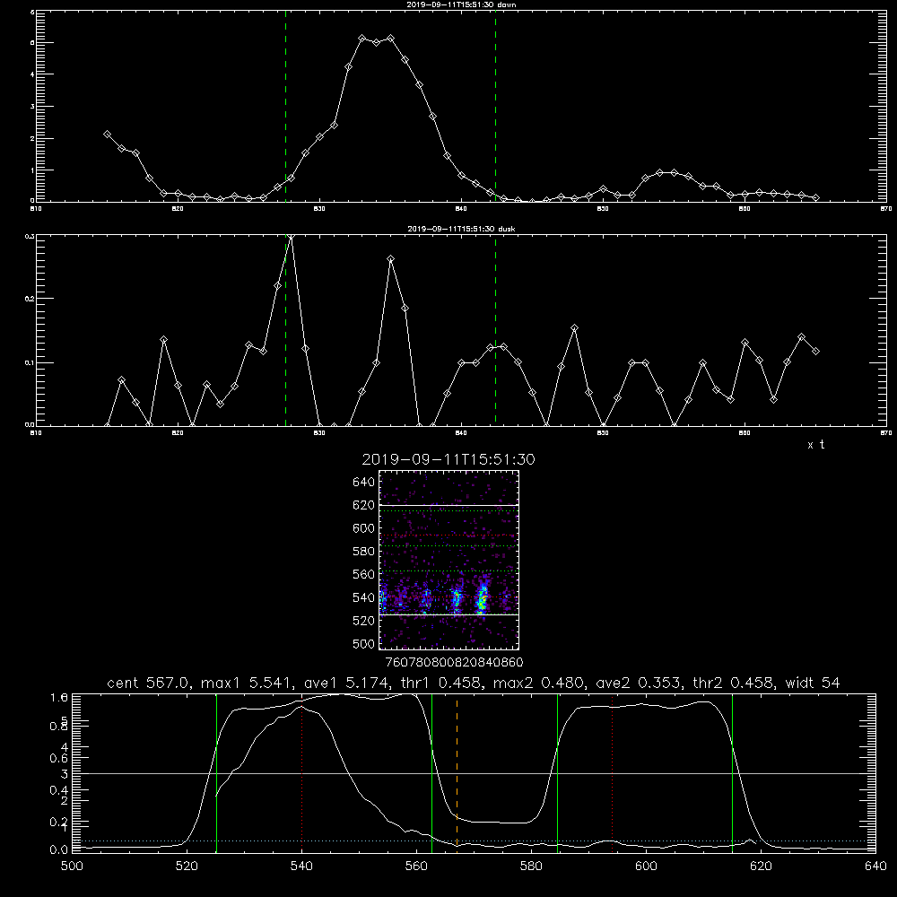This screenshot has height=897, width=897.
Task: Click the last diamond data point of dawn curve
Action: tap(815, 197)
